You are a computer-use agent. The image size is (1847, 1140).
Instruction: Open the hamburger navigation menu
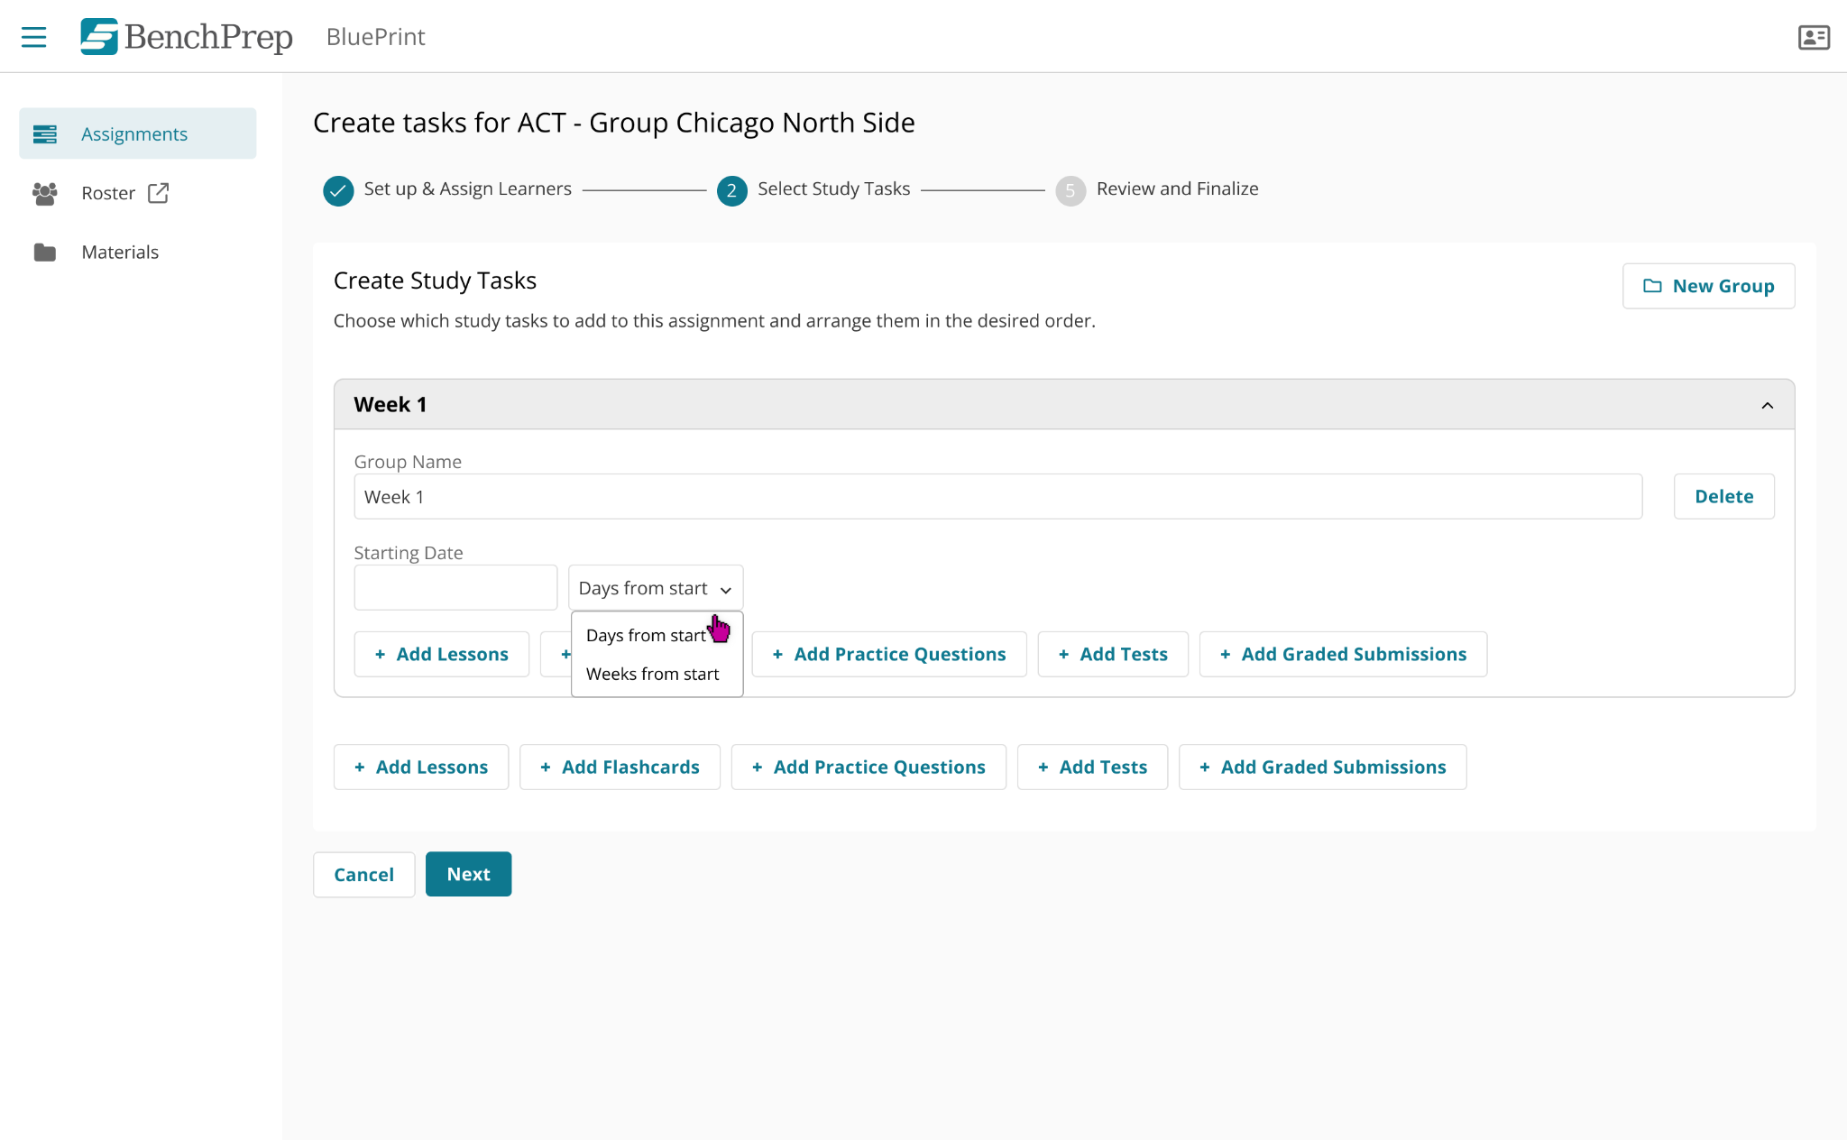coord(33,37)
